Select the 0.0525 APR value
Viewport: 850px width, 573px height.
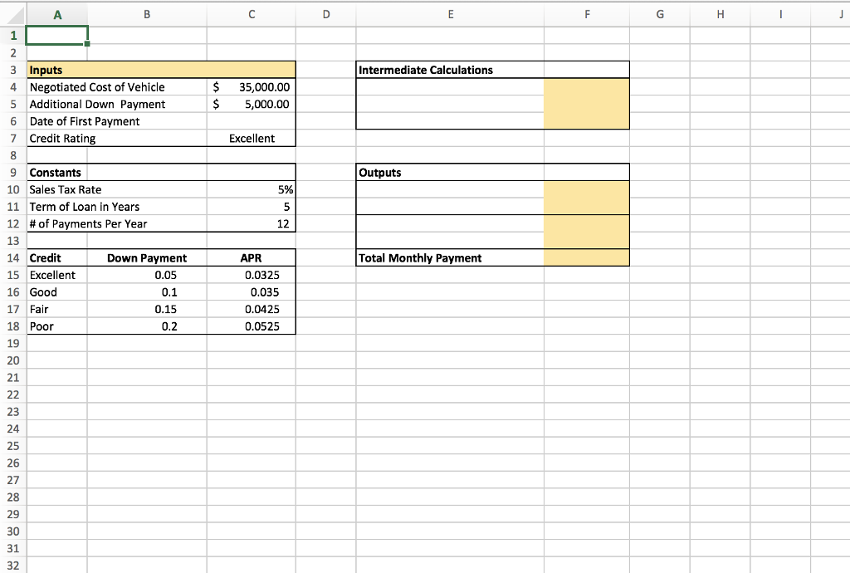252,326
